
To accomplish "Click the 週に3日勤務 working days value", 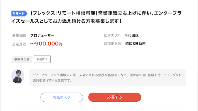I will click(x=135, y=44).
